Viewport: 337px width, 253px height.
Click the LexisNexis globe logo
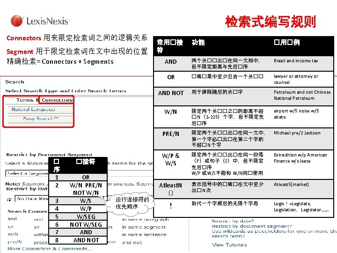(x=16, y=21)
